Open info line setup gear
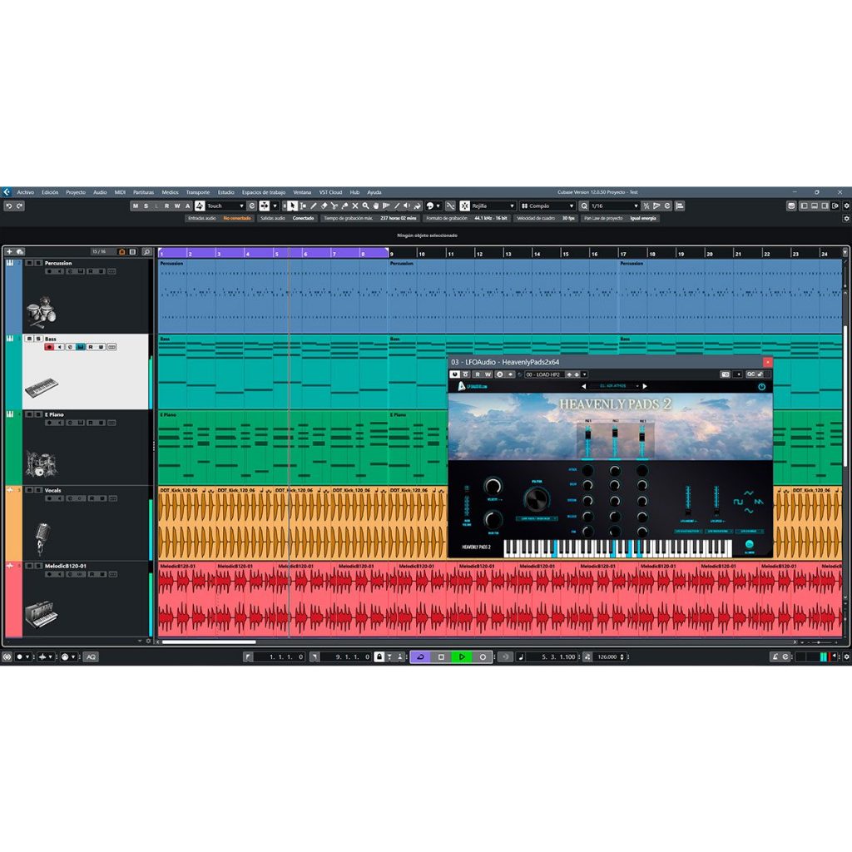 (846, 219)
